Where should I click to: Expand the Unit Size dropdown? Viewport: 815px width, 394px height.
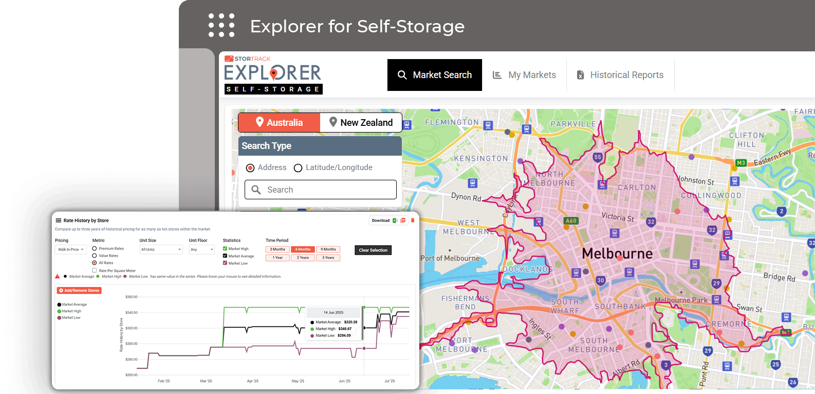click(161, 250)
